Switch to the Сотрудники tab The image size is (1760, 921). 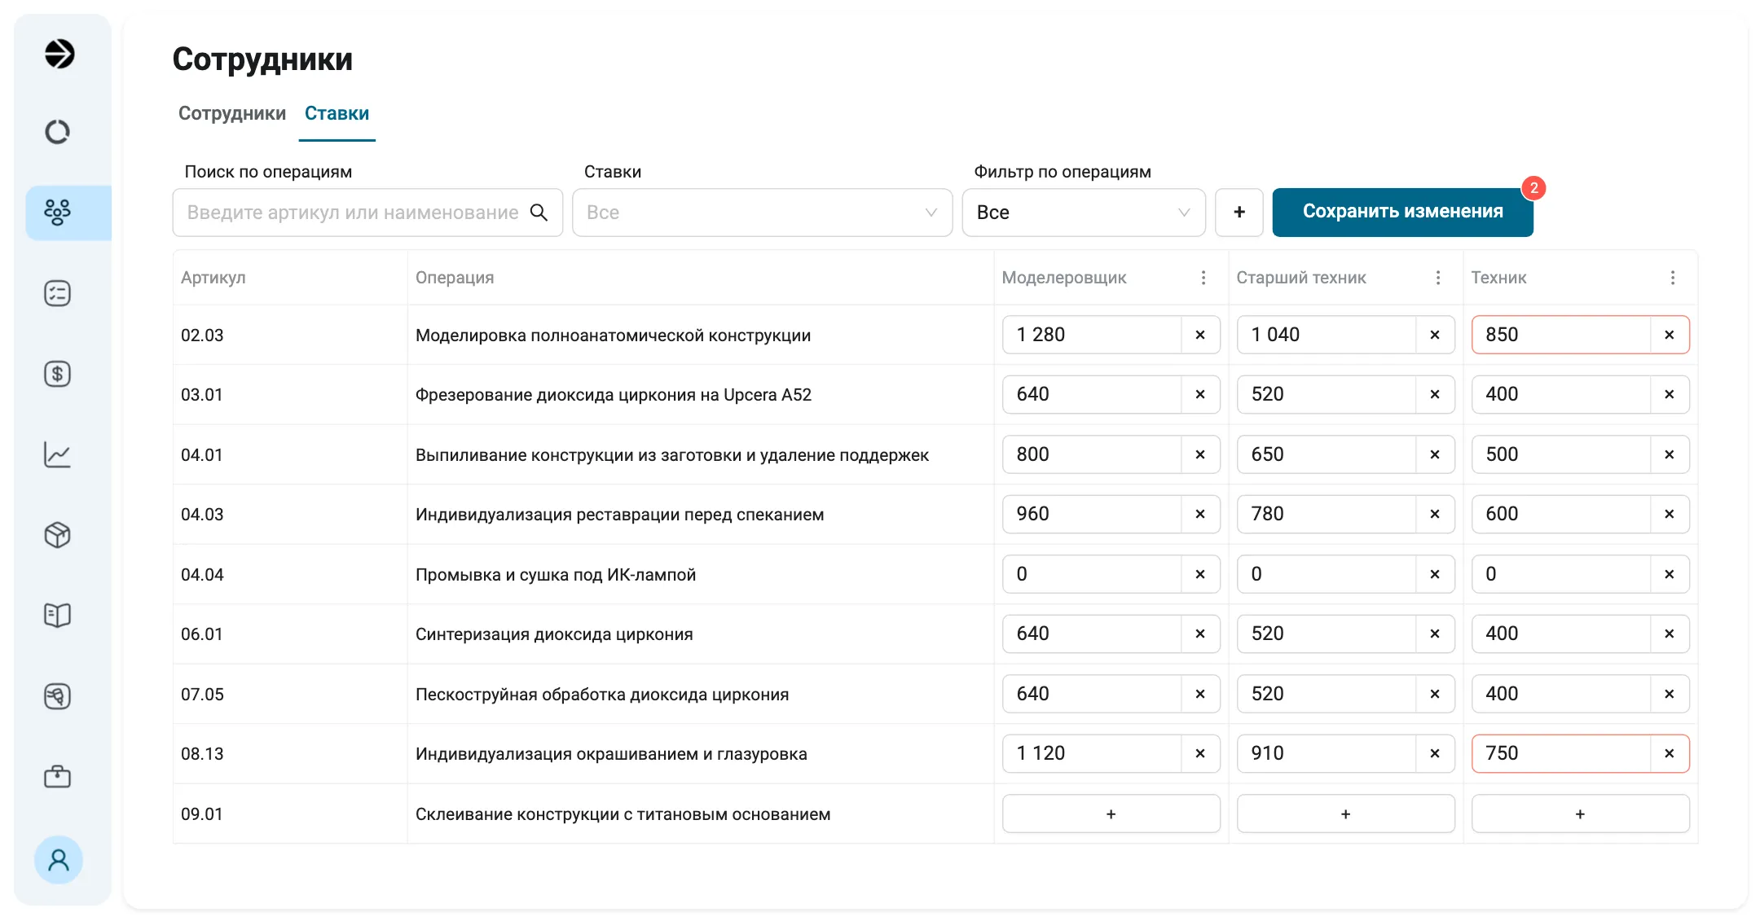pyautogui.click(x=232, y=113)
